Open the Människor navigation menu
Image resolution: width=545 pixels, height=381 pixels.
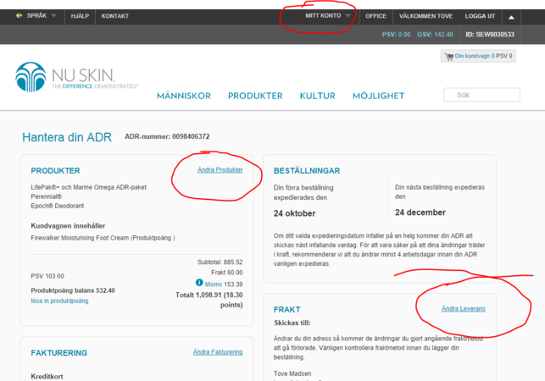183,96
